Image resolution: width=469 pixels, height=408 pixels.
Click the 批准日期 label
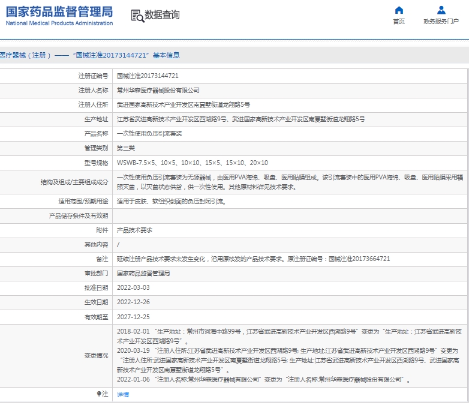96,287
